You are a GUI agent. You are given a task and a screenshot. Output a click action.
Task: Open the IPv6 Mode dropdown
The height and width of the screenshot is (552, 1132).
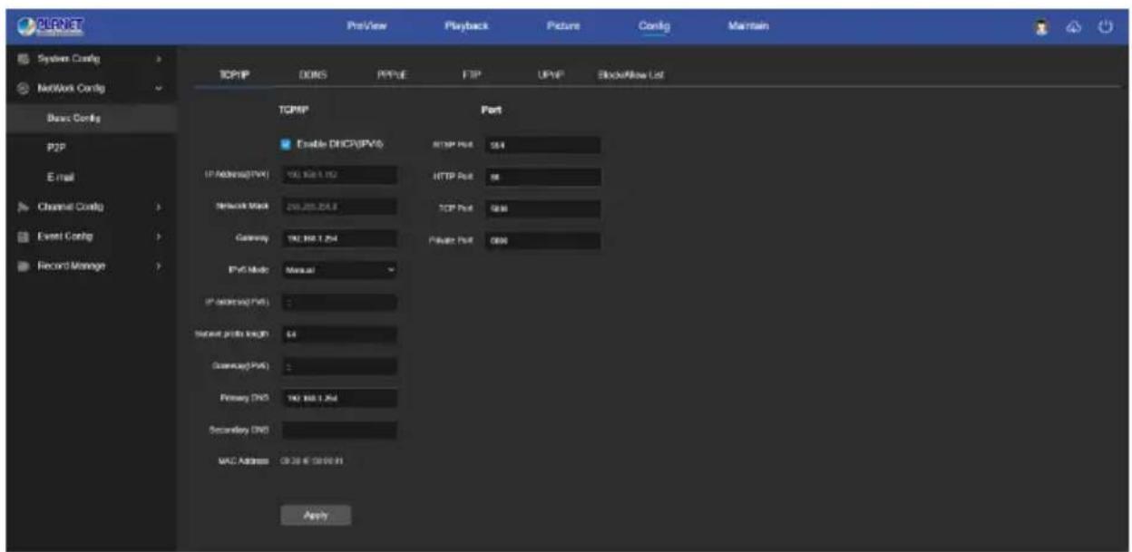(x=339, y=270)
